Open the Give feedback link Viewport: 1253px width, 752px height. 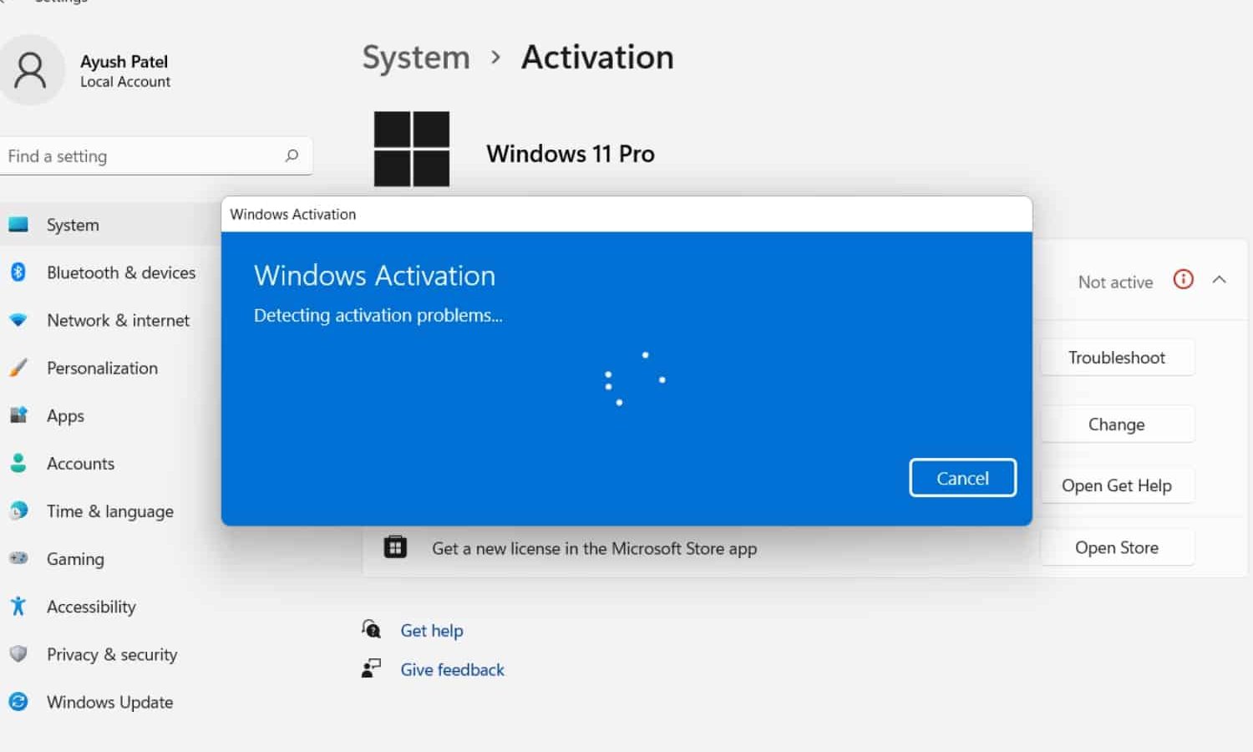[452, 669]
